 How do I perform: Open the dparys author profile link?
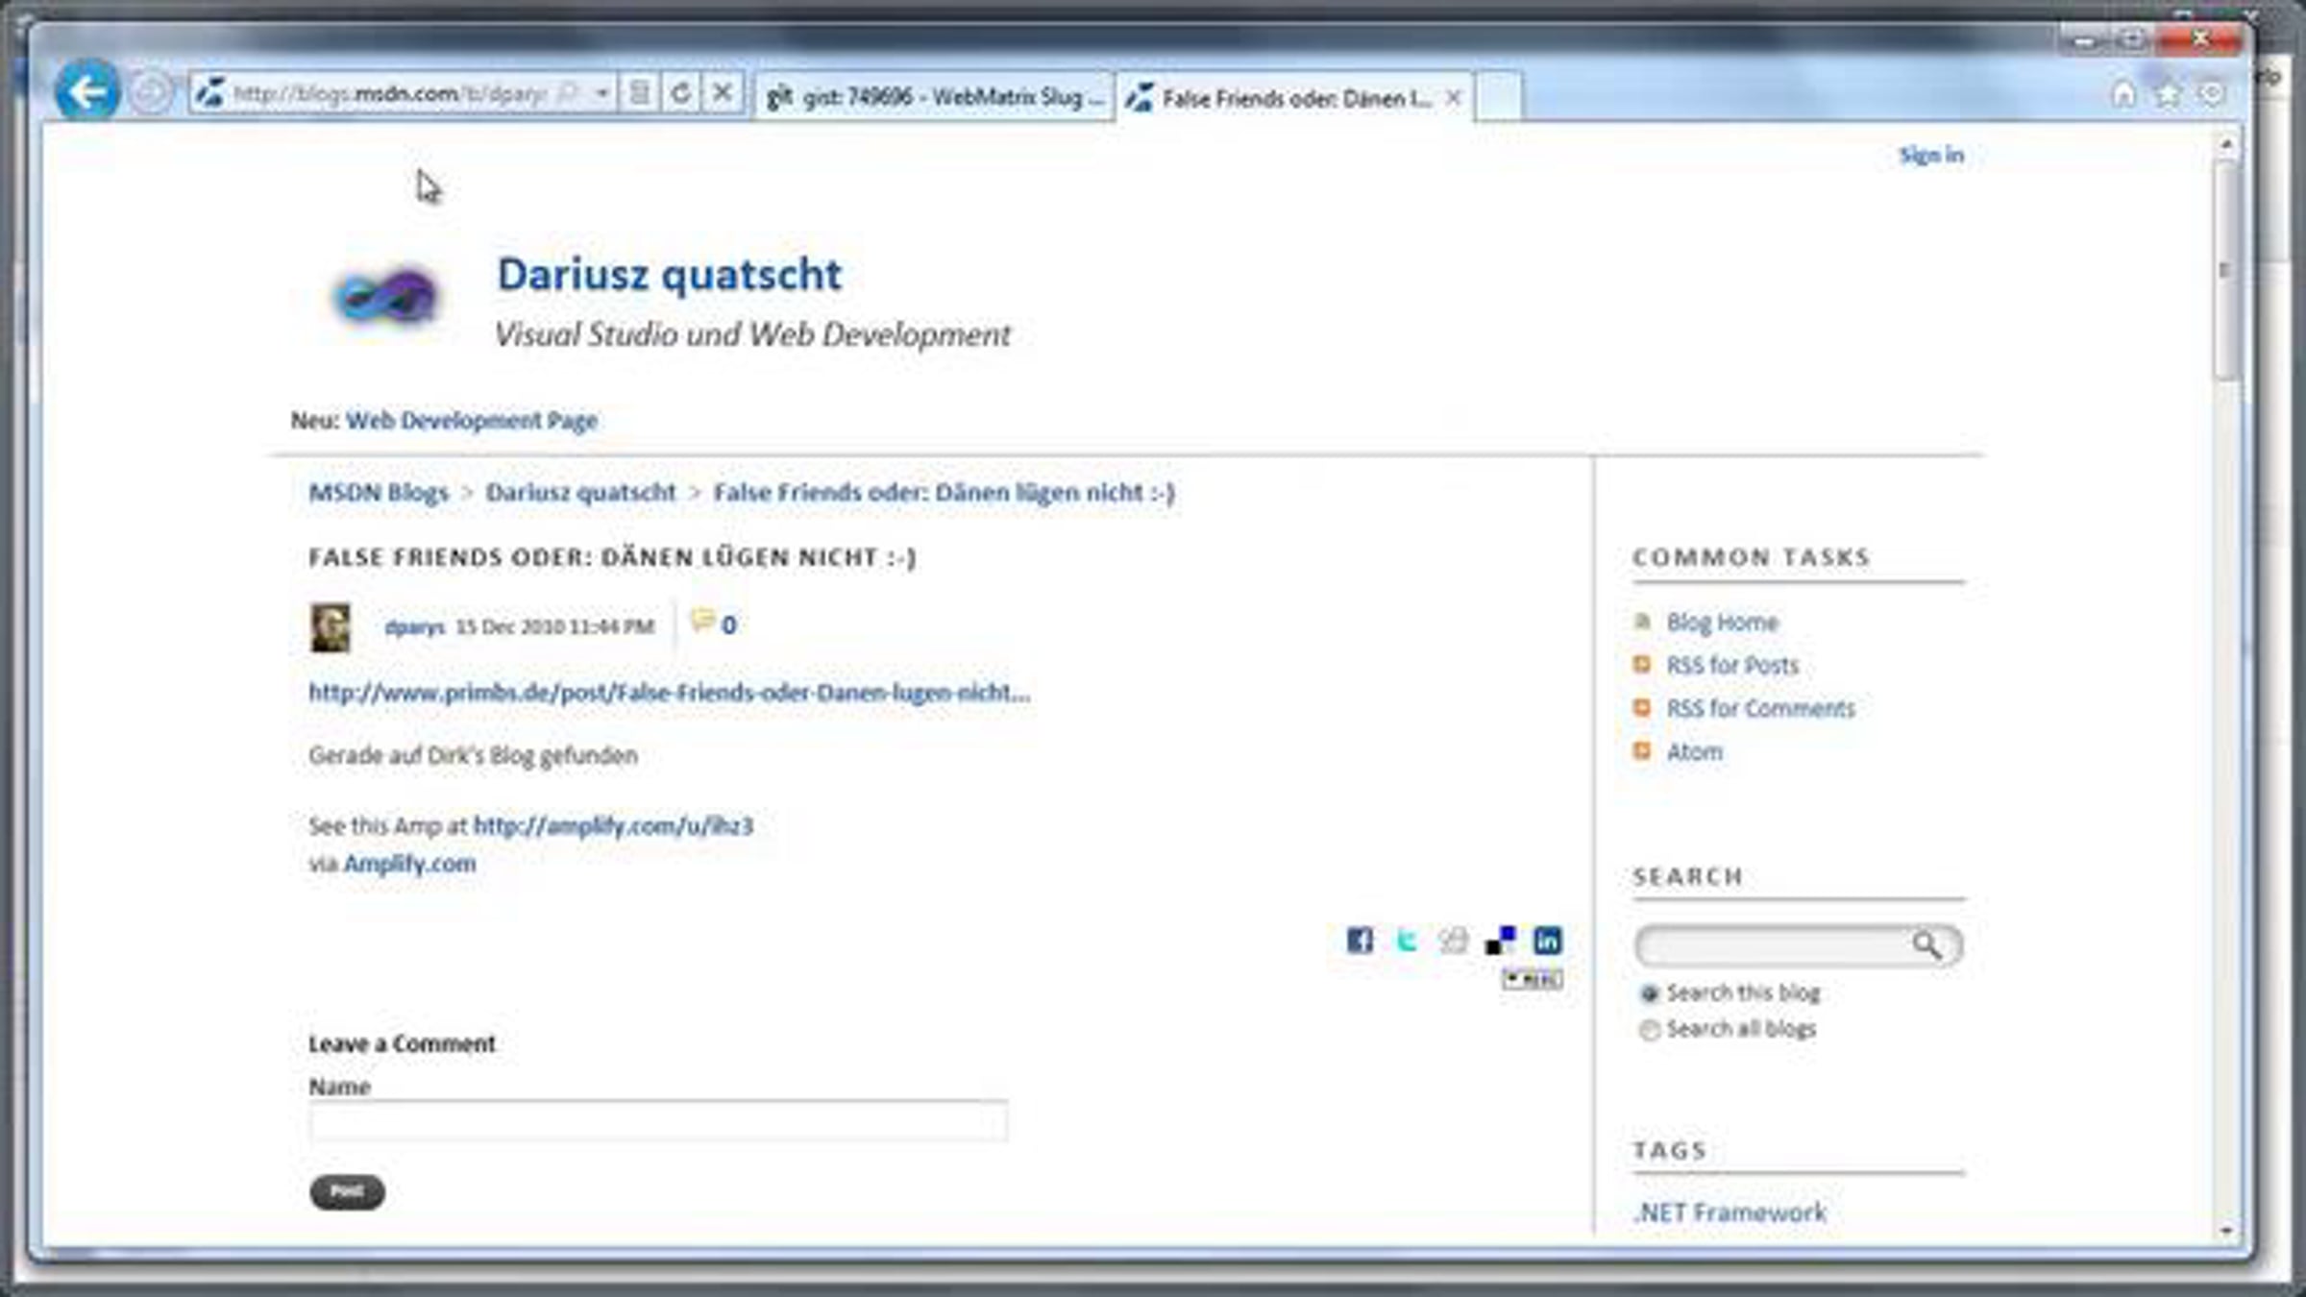pyautogui.click(x=414, y=627)
